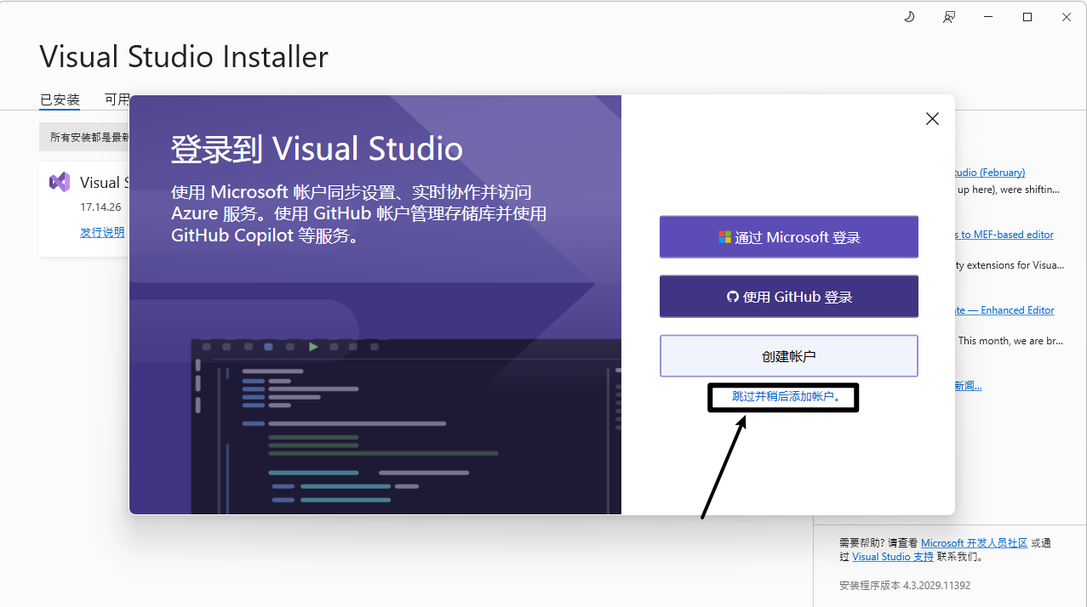Image resolution: width=1087 pixels, height=607 pixels.
Task: Maximize the Visual Studio Installer window
Action: (x=1027, y=17)
